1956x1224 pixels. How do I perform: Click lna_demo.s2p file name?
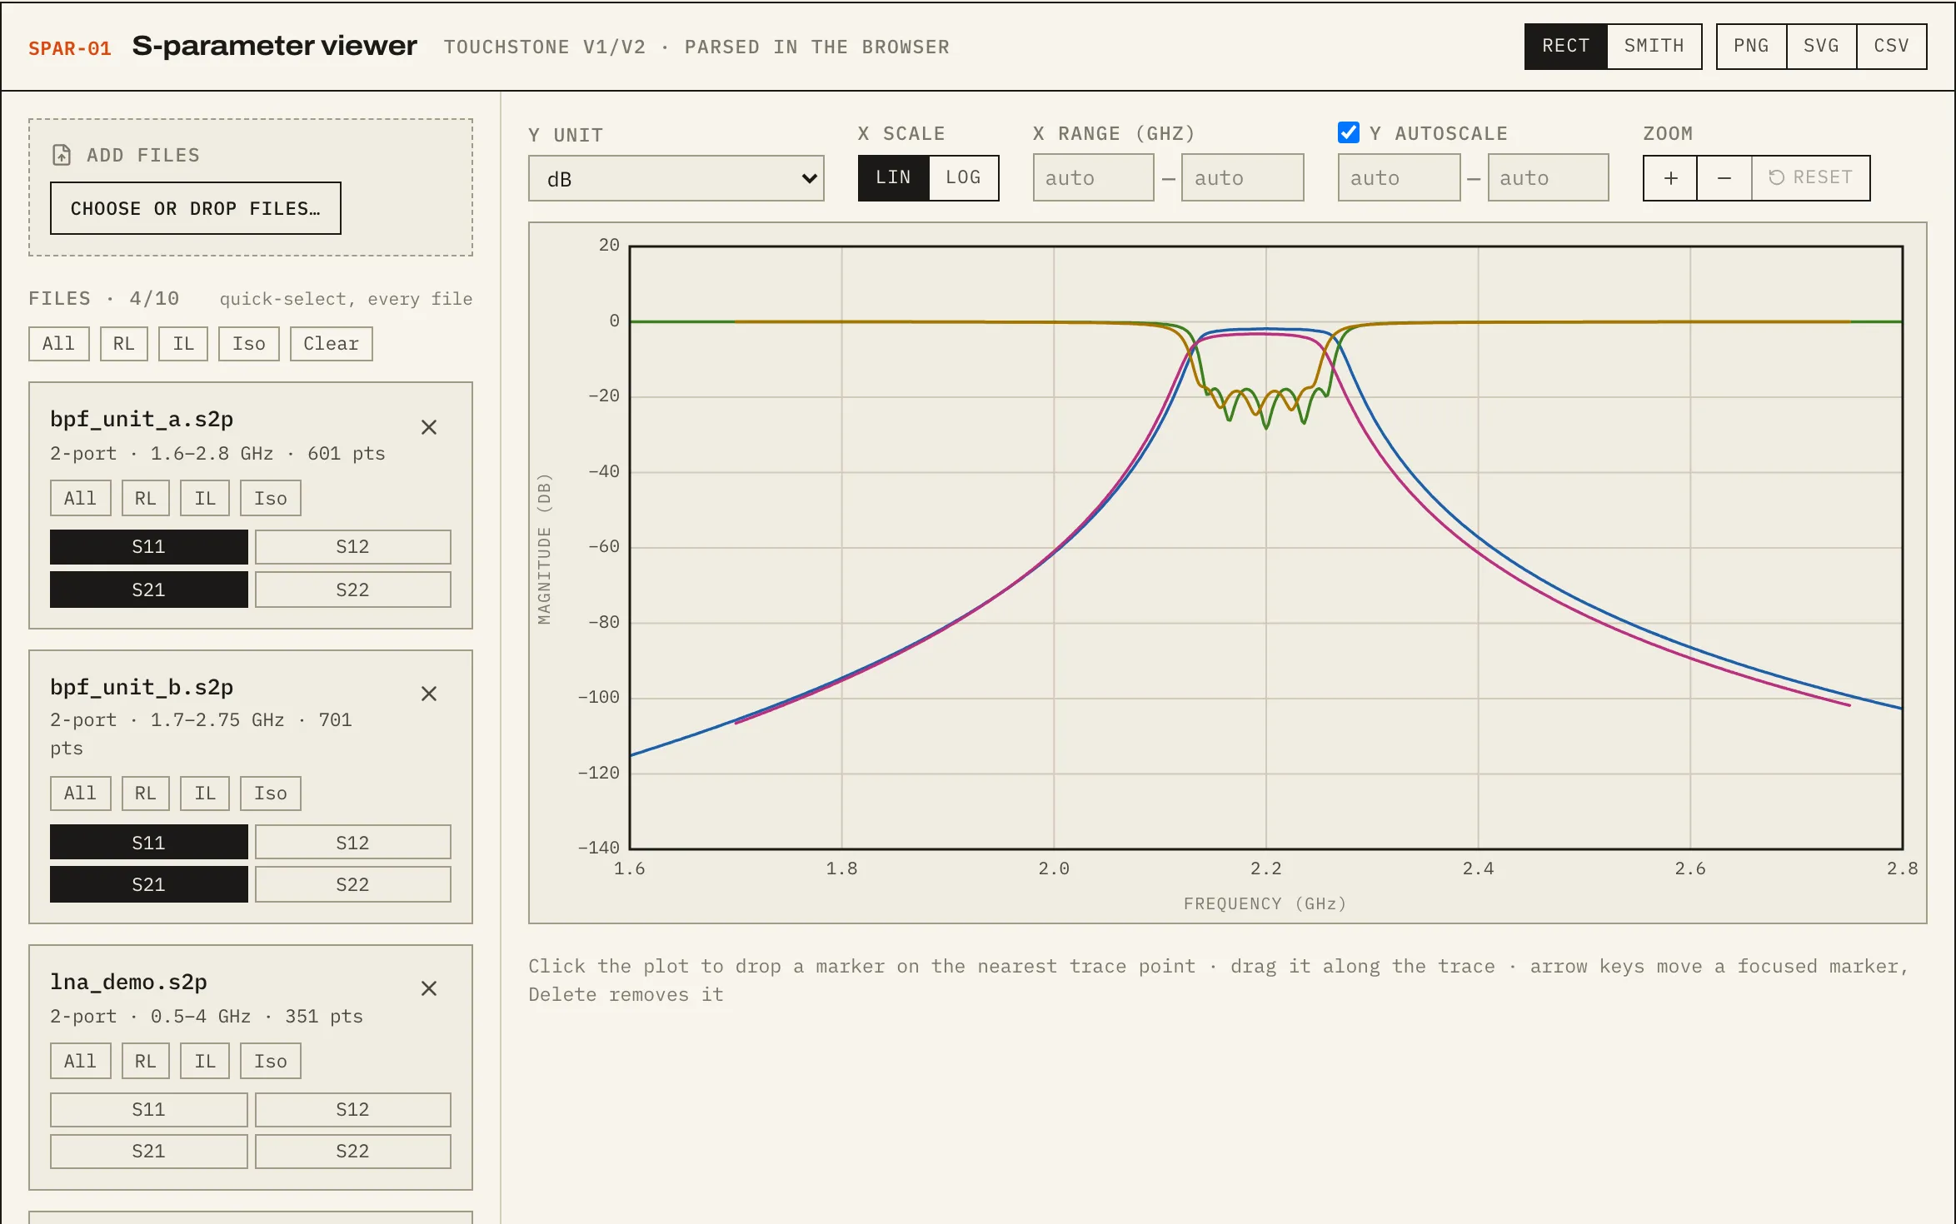tap(128, 982)
